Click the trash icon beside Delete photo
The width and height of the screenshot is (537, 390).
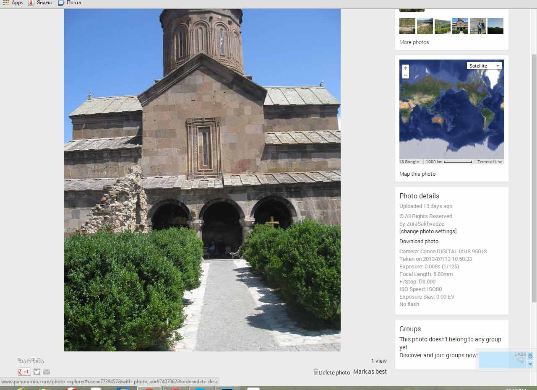[315, 372]
